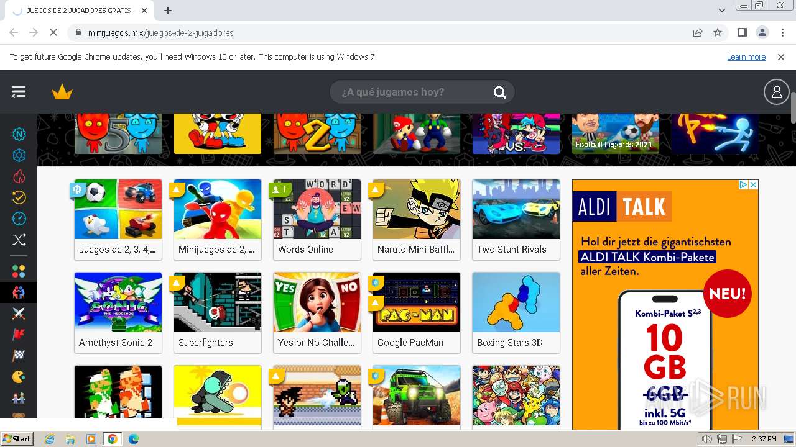The image size is (796, 447).
Task: Open the Mario and Luigi banner thumbnail
Action: point(417,133)
